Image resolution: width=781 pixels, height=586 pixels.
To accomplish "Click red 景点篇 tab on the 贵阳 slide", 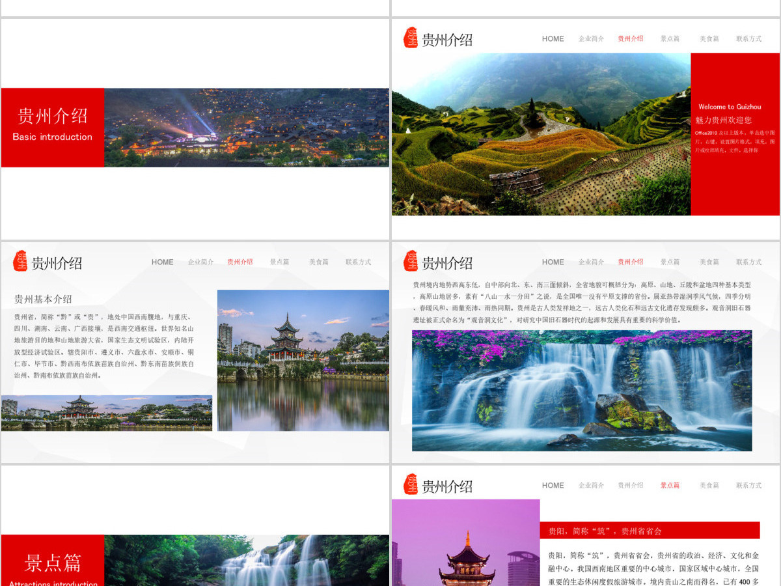I will (670, 485).
